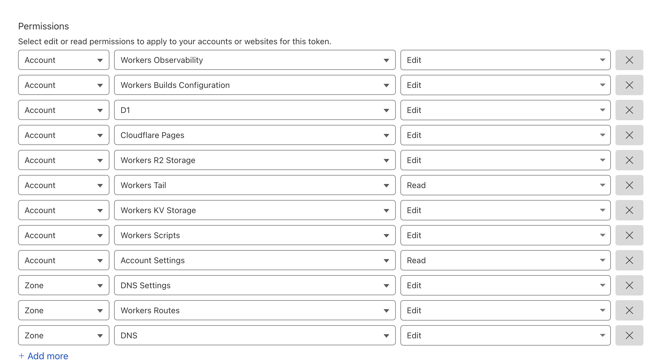The image size is (660, 361).
Task: Open the Workers Scripts permission dropdown
Action: 255,235
